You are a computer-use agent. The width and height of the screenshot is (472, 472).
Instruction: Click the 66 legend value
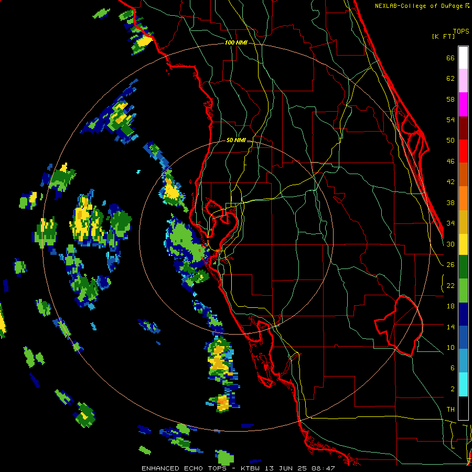click(450, 58)
